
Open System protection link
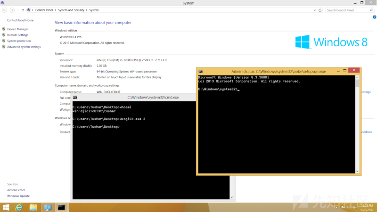pos(19,41)
